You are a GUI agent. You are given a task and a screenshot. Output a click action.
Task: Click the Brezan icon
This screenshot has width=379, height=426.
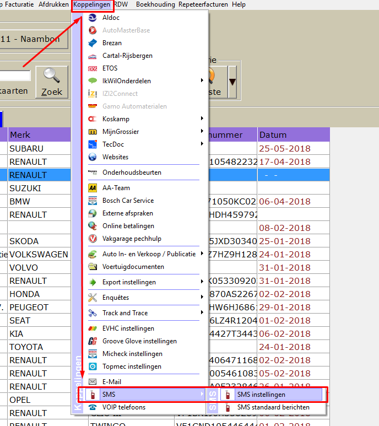93,43
